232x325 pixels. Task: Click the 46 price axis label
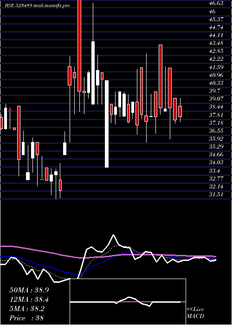pyautogui.click(x=213, y=12)
